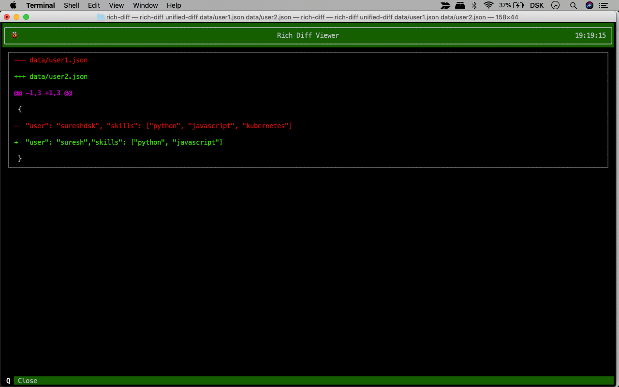Viewport: 619px width, 387px height.
Task: Click the 19:19:15 timestamp in the header
Action: coord(591,35)
